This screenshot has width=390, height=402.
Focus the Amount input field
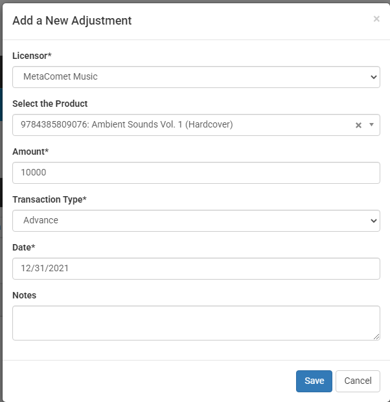[196, 173]
